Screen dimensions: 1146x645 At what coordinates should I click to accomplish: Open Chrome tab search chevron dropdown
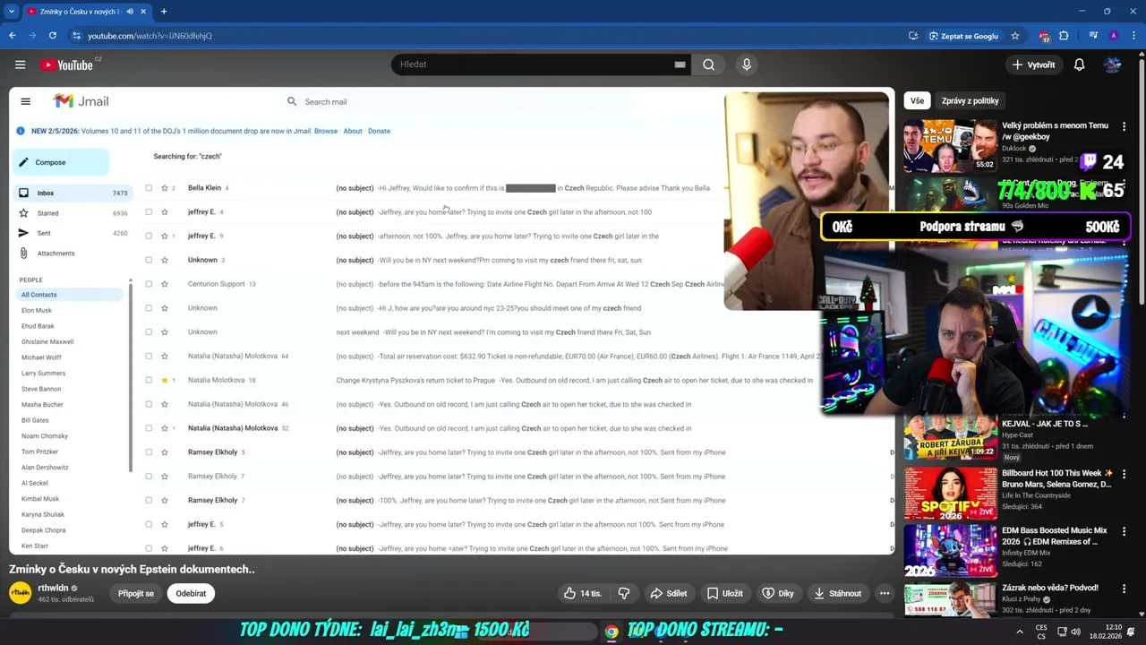[11, 12]
